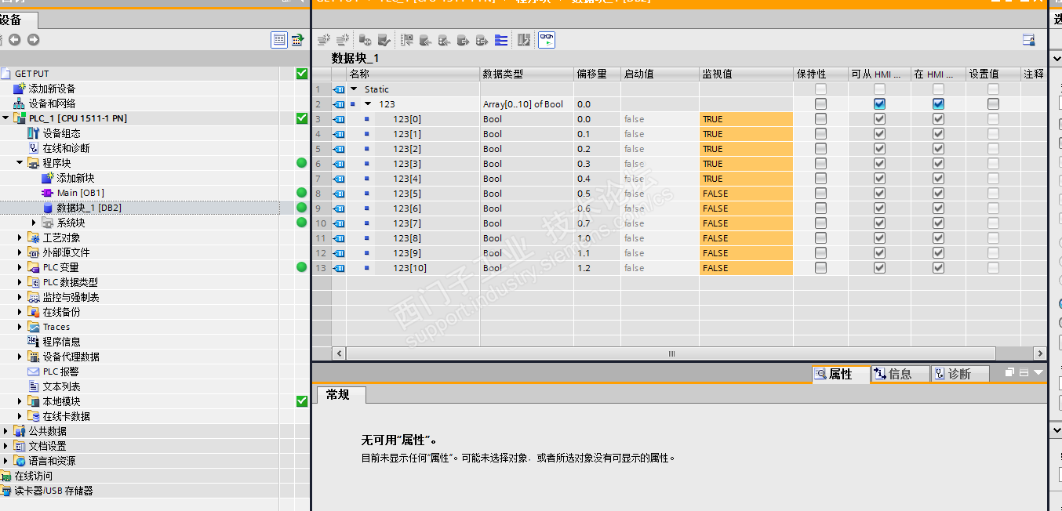Toggle Monitor all glasses icon
This screenshot has height=511, width=1062.
(547, 39)
